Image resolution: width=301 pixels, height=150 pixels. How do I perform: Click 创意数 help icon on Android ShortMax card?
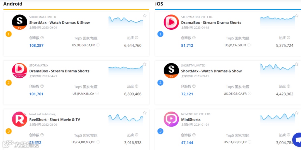tap(42, 38)
